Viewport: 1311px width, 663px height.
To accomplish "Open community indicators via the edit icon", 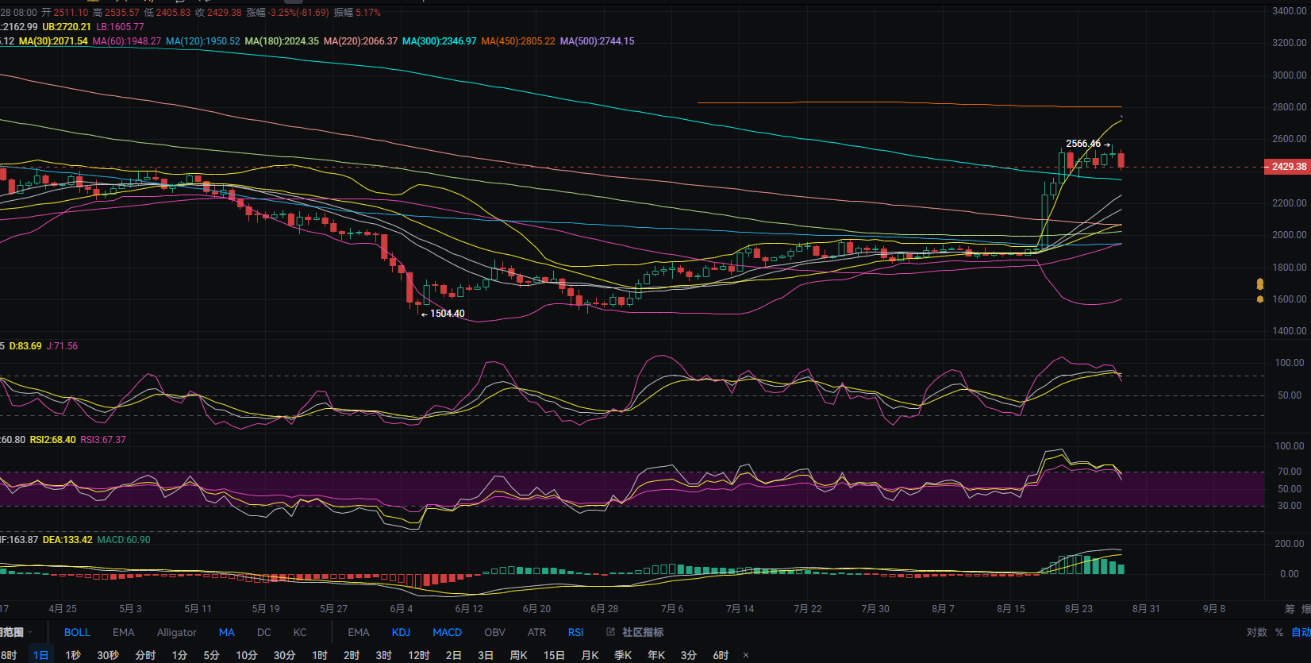I will point(610,632).
